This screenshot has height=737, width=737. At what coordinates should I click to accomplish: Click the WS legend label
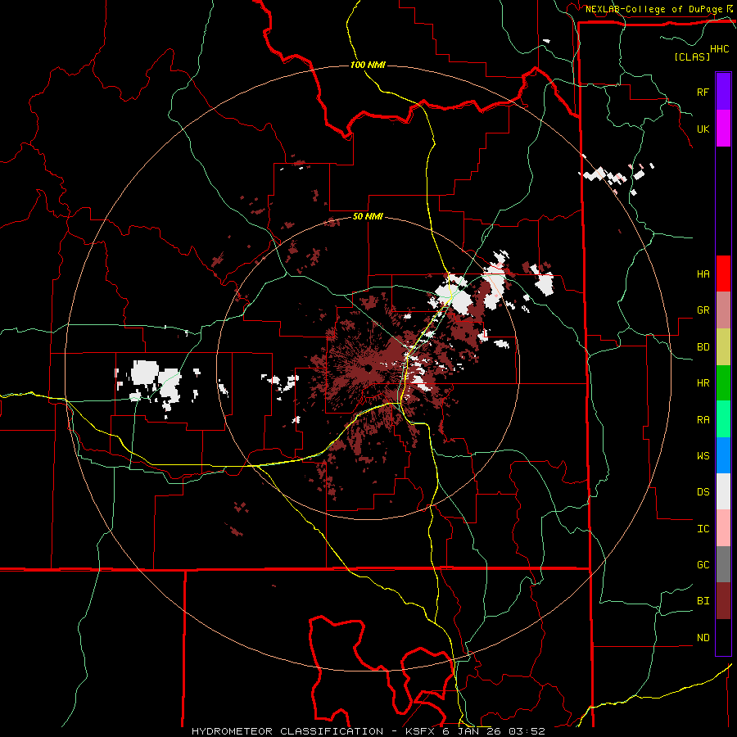703,456
